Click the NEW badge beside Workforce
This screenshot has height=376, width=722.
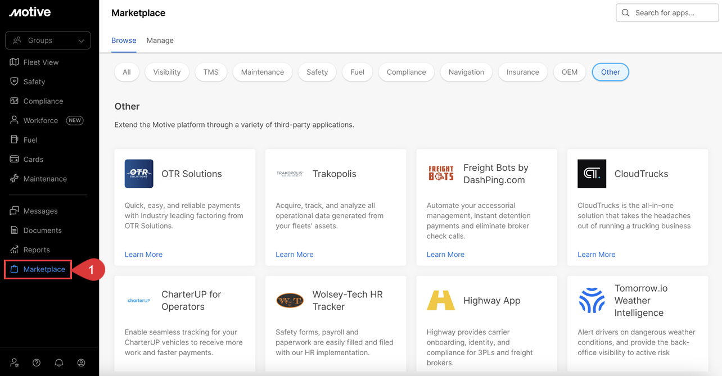tap(75, 120)
